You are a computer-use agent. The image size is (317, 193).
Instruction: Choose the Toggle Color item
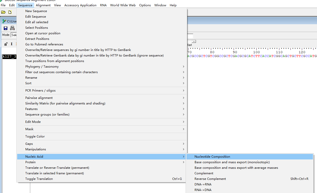pos(102,136)
